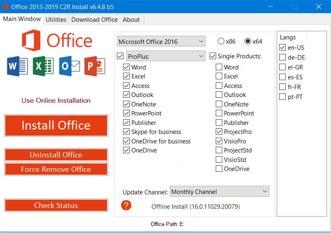Uncheck the en-US language checkbox
The height and width of the screenshot is (233, 331).
[282, 47]
